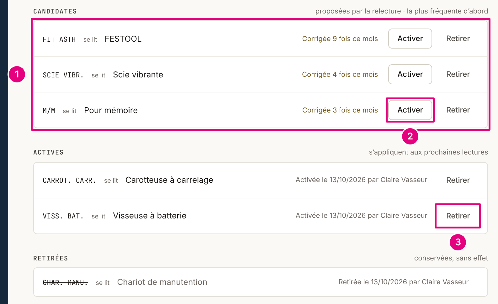Image resolution: width=498 pixels, height=304 pixels.
Task: Click the RETIRÉES section heading
Action: pos(50,258)
